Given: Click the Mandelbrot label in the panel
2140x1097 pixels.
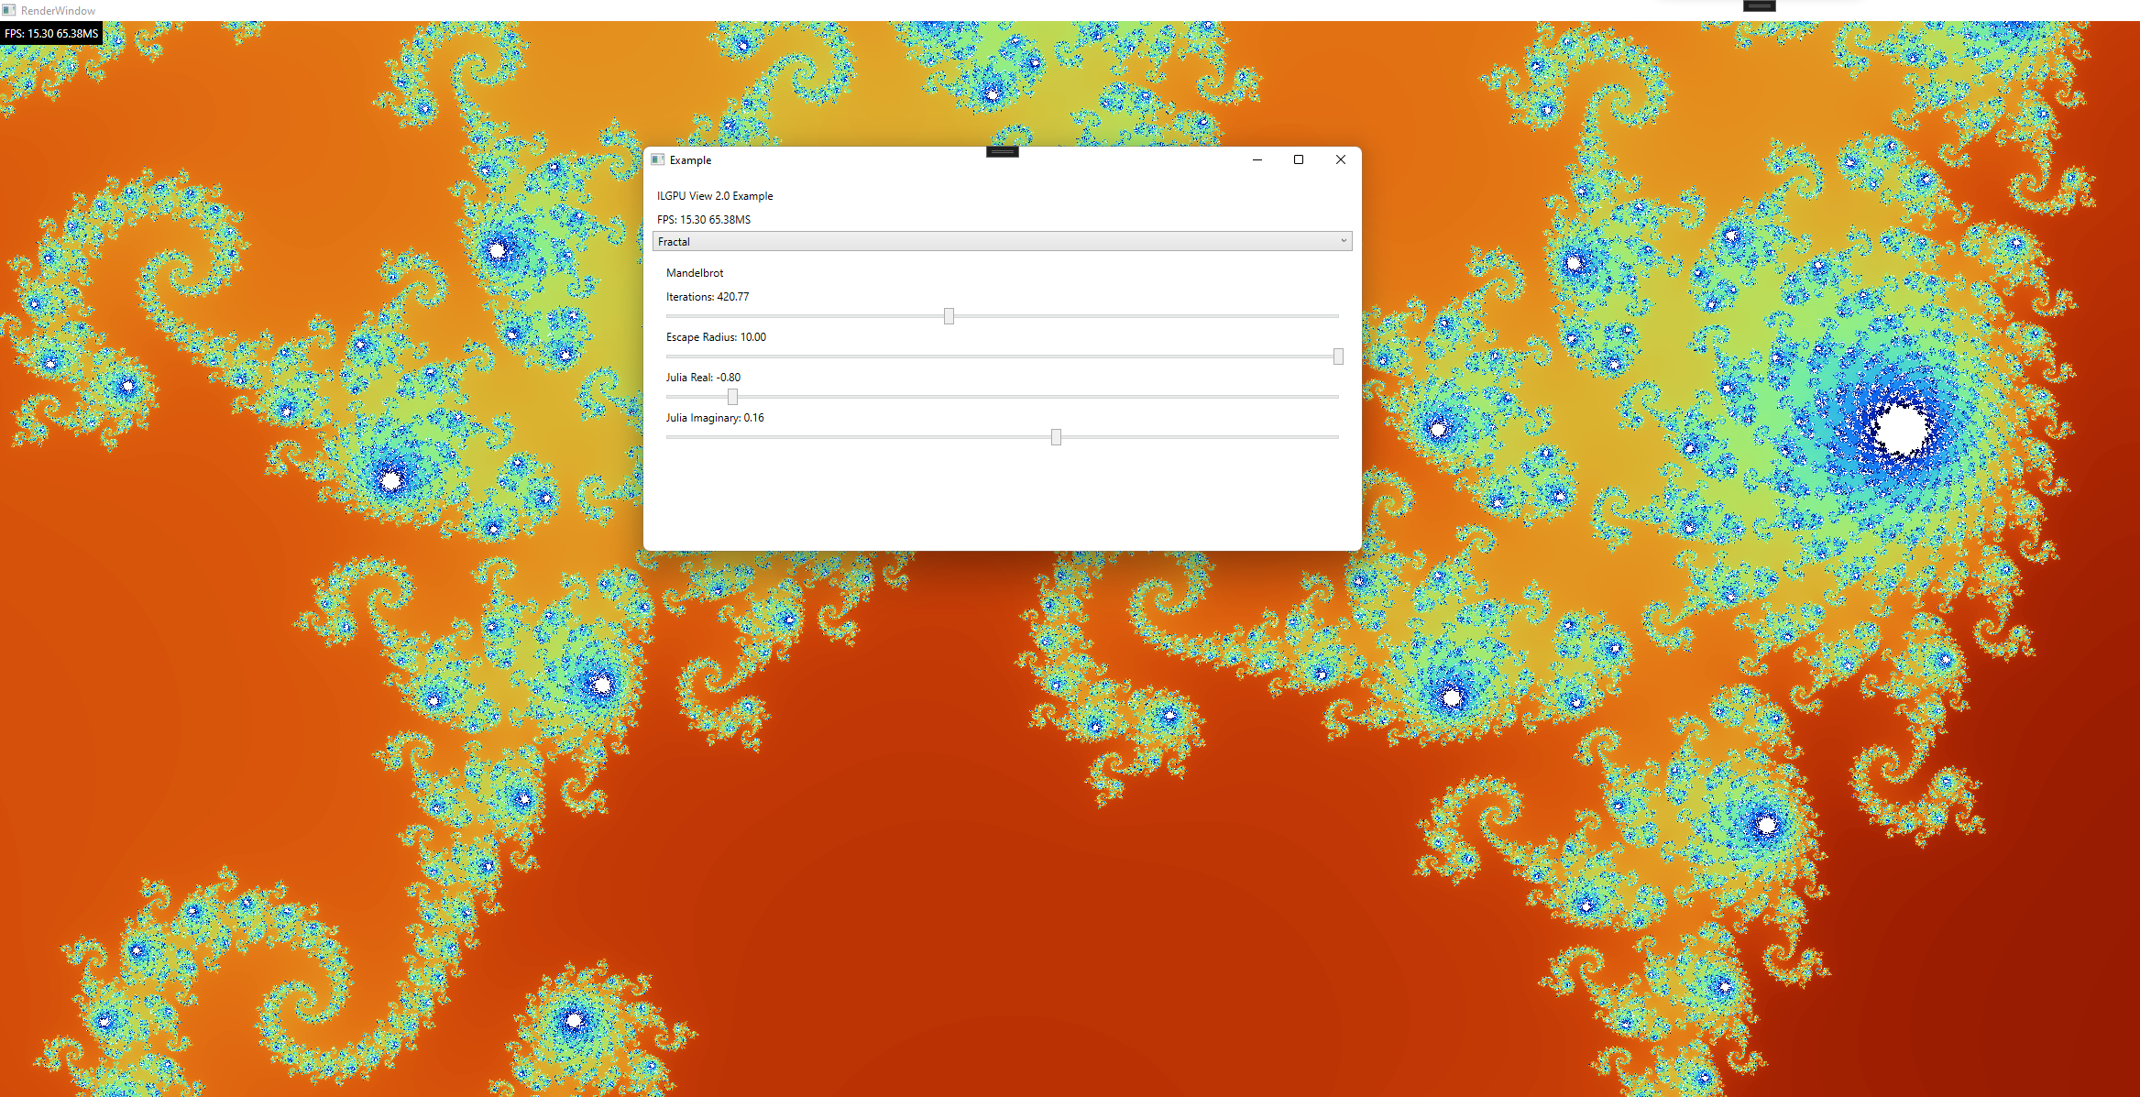Looking at the screenshot, I should point(695,273).
